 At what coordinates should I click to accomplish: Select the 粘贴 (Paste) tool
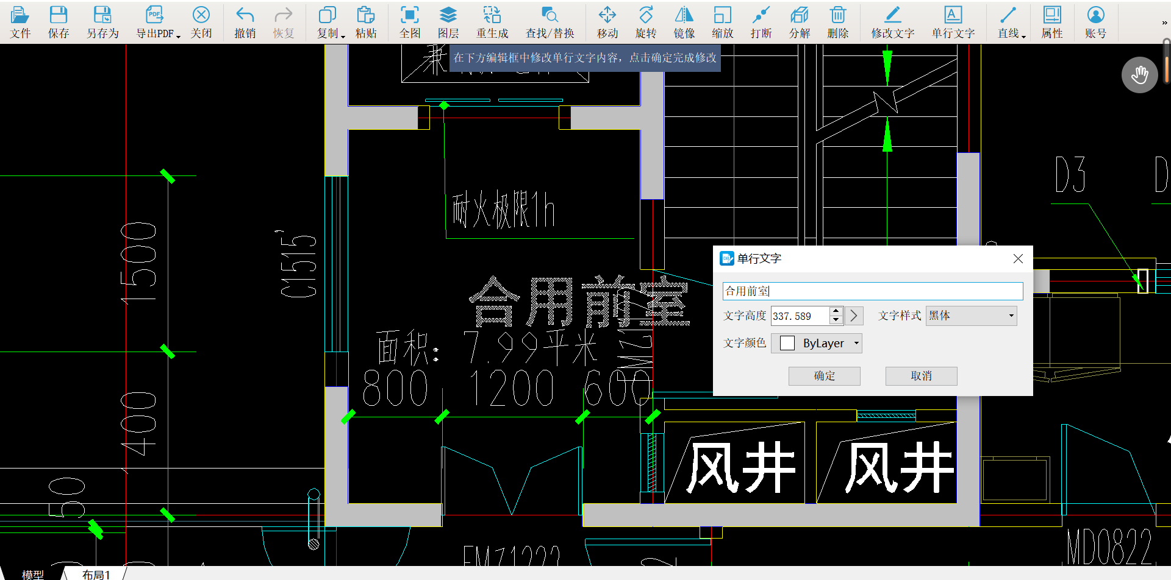tap(366, 23)
